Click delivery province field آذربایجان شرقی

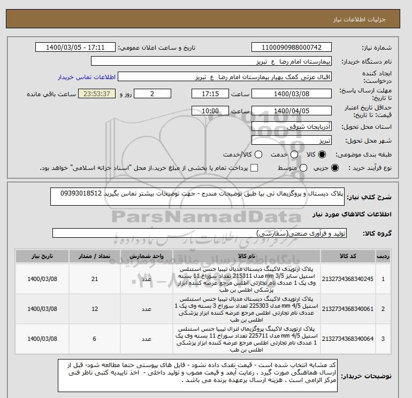(x=292, y=127)
